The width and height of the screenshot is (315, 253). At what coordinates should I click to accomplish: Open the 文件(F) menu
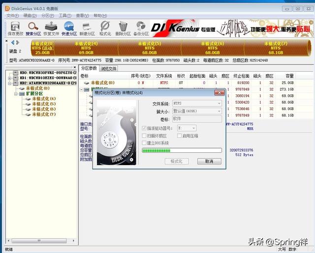13,15
